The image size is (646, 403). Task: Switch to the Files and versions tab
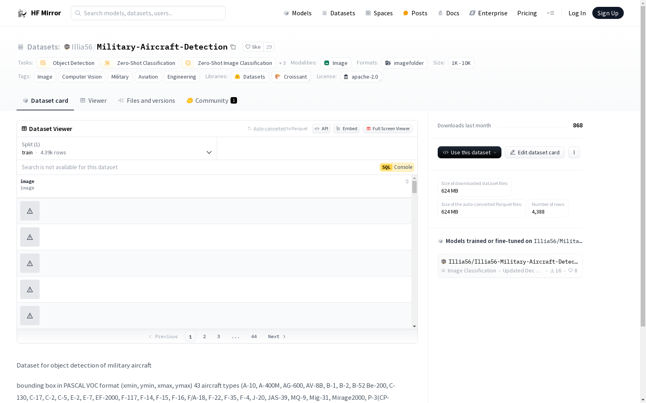coord(147,101)
